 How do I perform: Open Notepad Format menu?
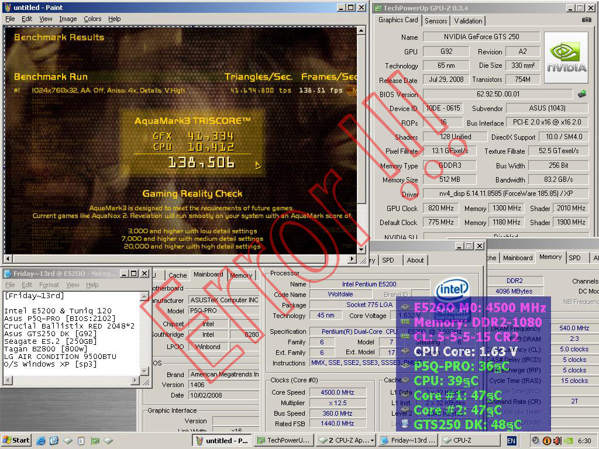tap(49, 285)
